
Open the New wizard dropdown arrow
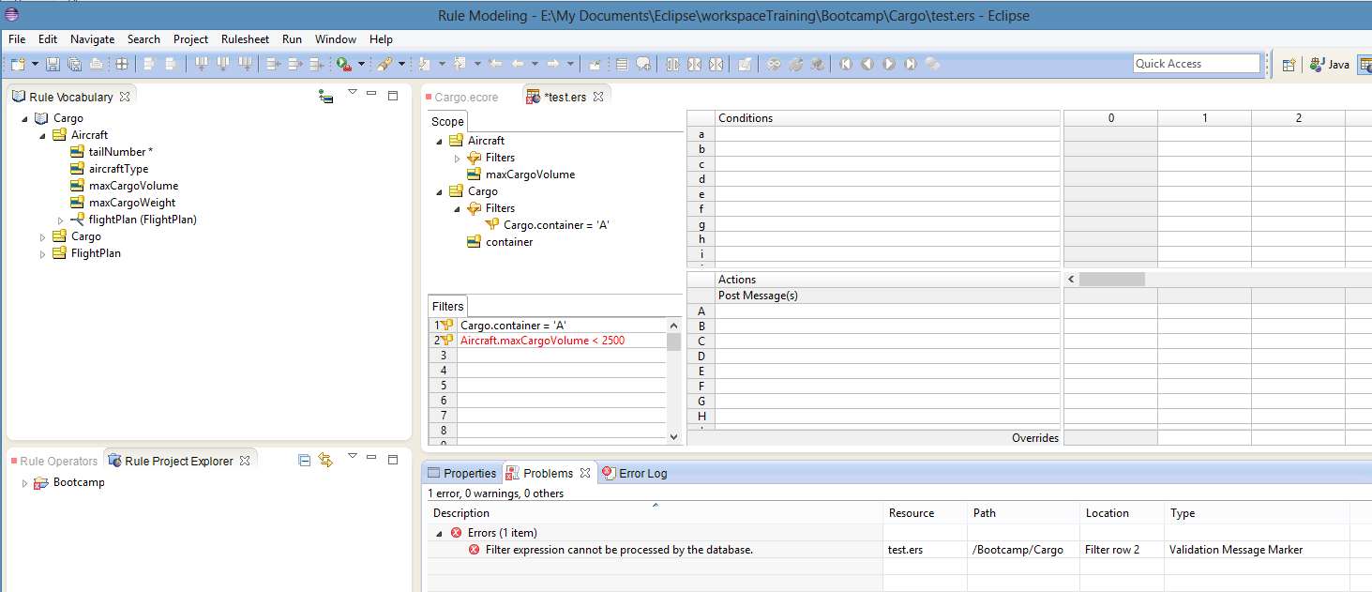35,64
